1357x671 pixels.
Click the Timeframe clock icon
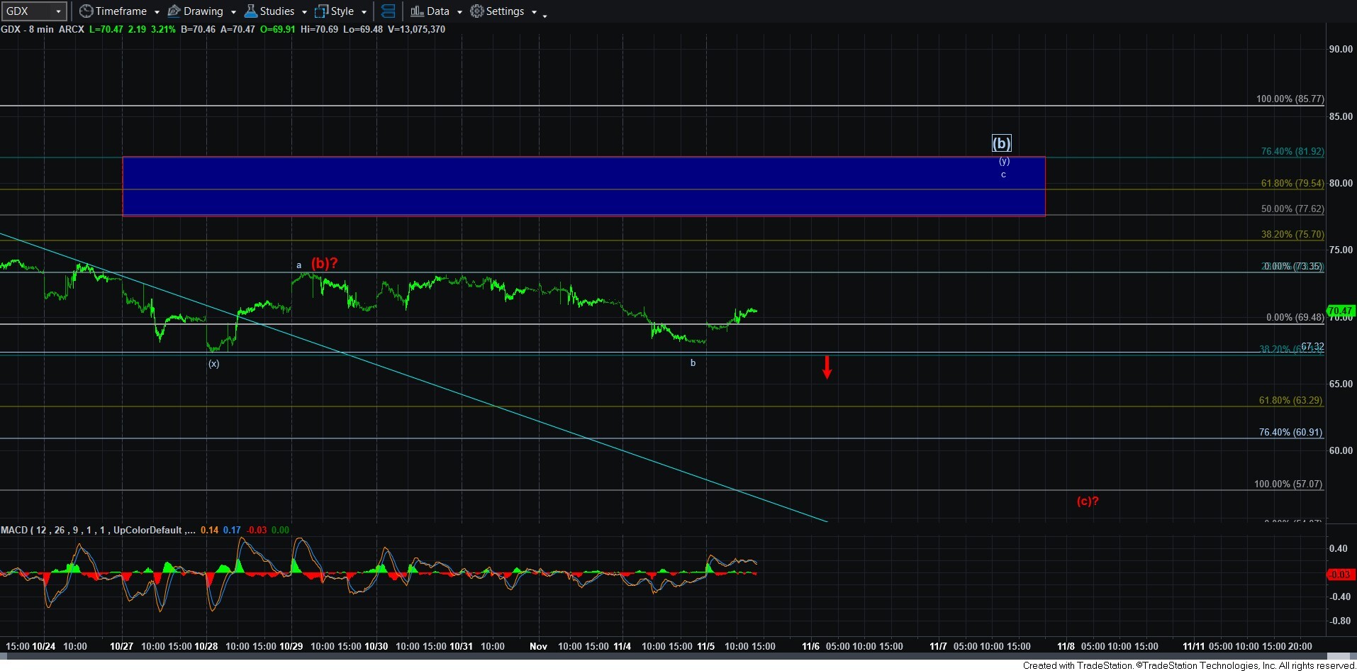tap(86, 11)
